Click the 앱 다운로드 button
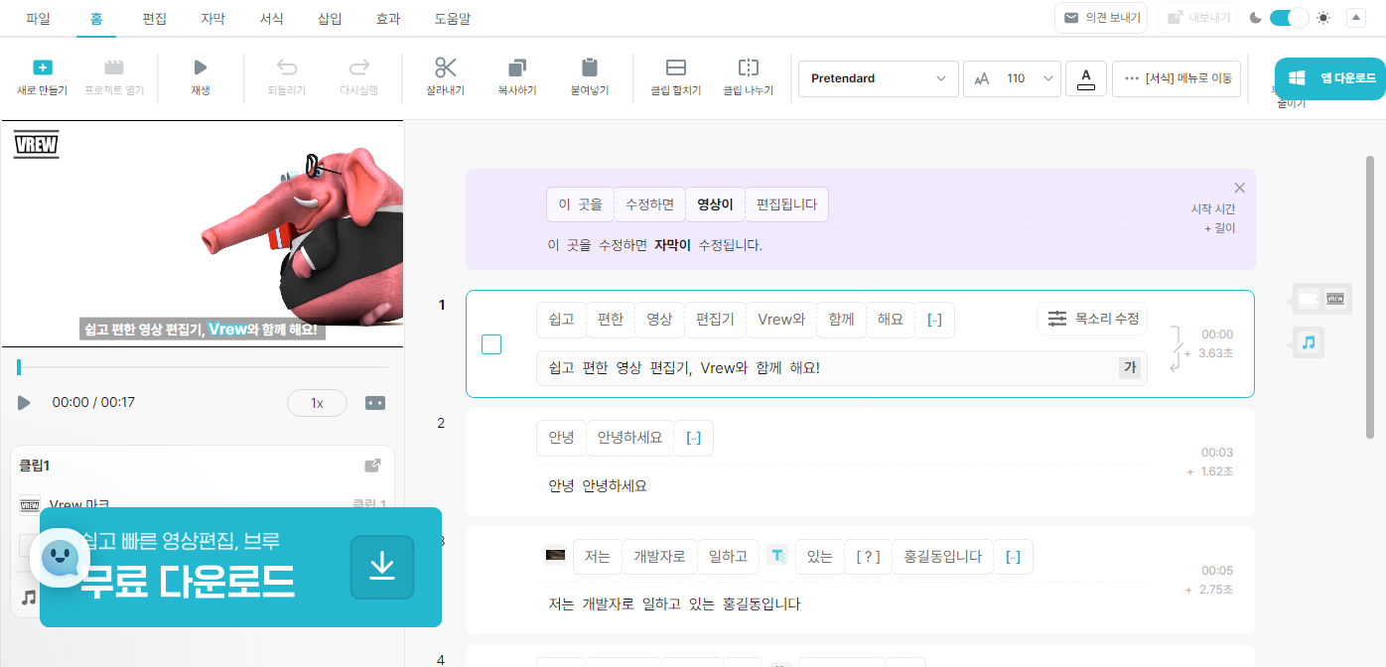 point(1330,78)
